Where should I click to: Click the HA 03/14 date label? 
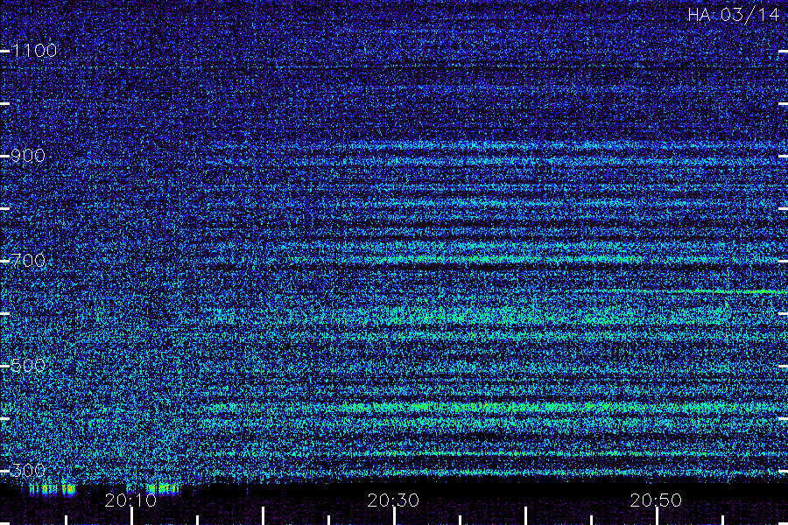(x=733, y=15)
